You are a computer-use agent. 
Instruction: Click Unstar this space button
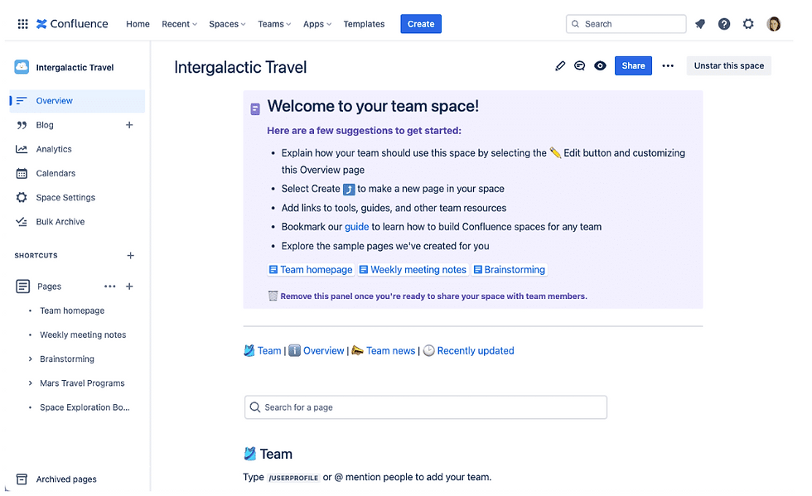[x=728, y=65]
